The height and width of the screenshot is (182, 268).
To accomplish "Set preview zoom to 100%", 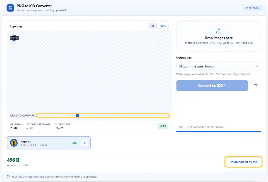I will click(162, 26).
